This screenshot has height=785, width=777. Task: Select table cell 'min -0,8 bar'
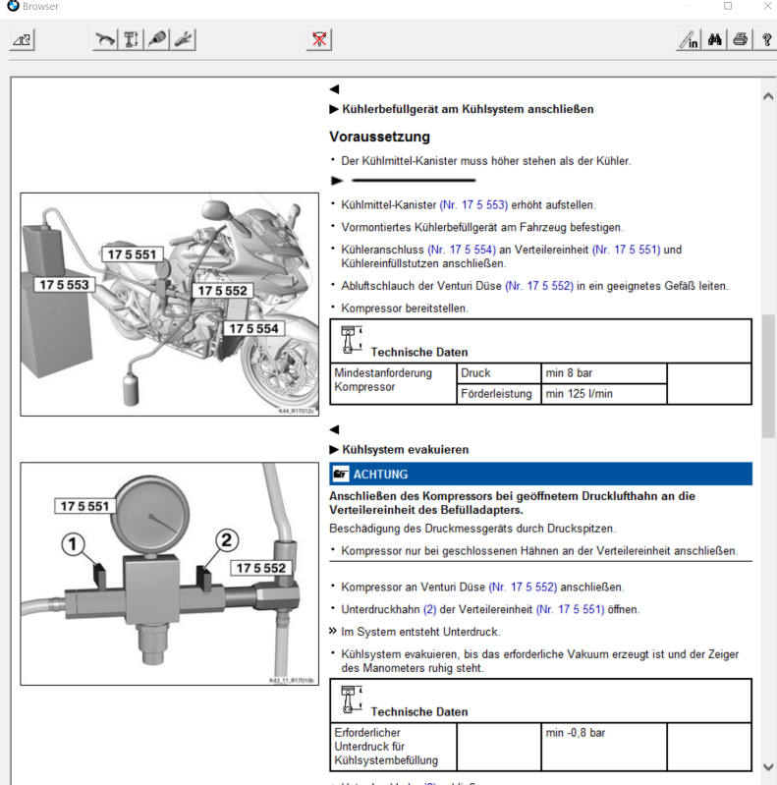(x=604, y=746)
